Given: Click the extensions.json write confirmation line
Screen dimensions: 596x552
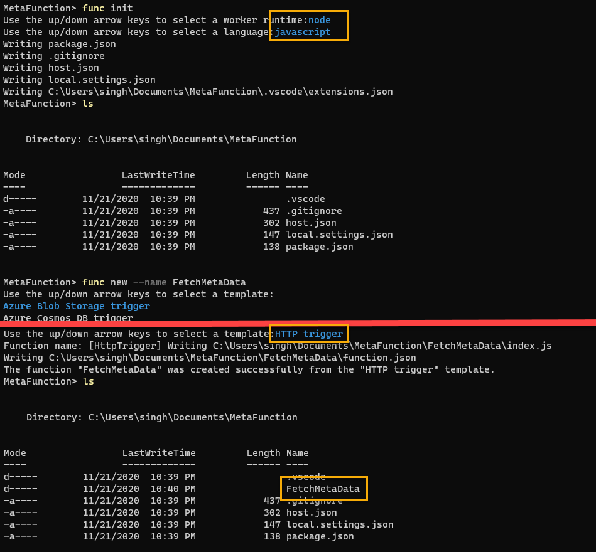Looking at the screenshot, I should click(199, 91).
